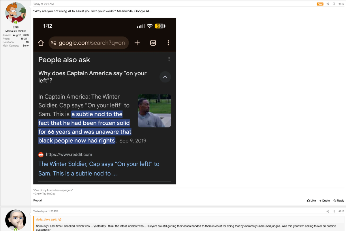Click the New badge on post #817
This screenshot has height=231, width=346.
click(320, 4)
